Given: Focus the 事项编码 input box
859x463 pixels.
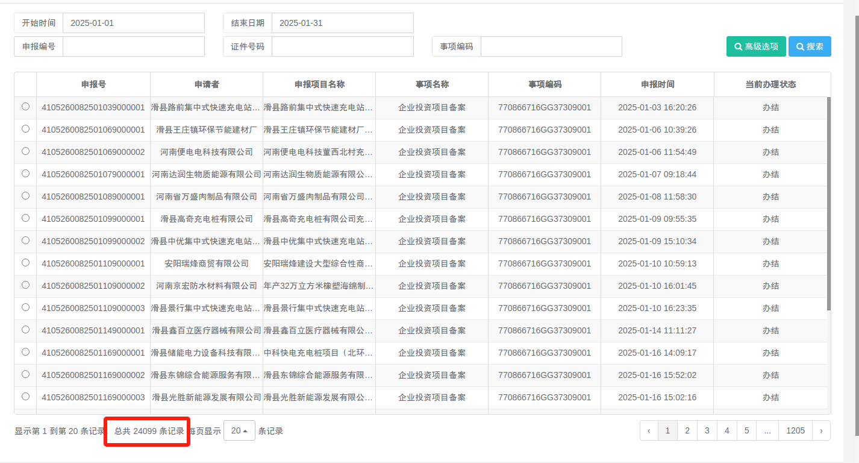Looking at the screenshot, I should pos(551,46).
